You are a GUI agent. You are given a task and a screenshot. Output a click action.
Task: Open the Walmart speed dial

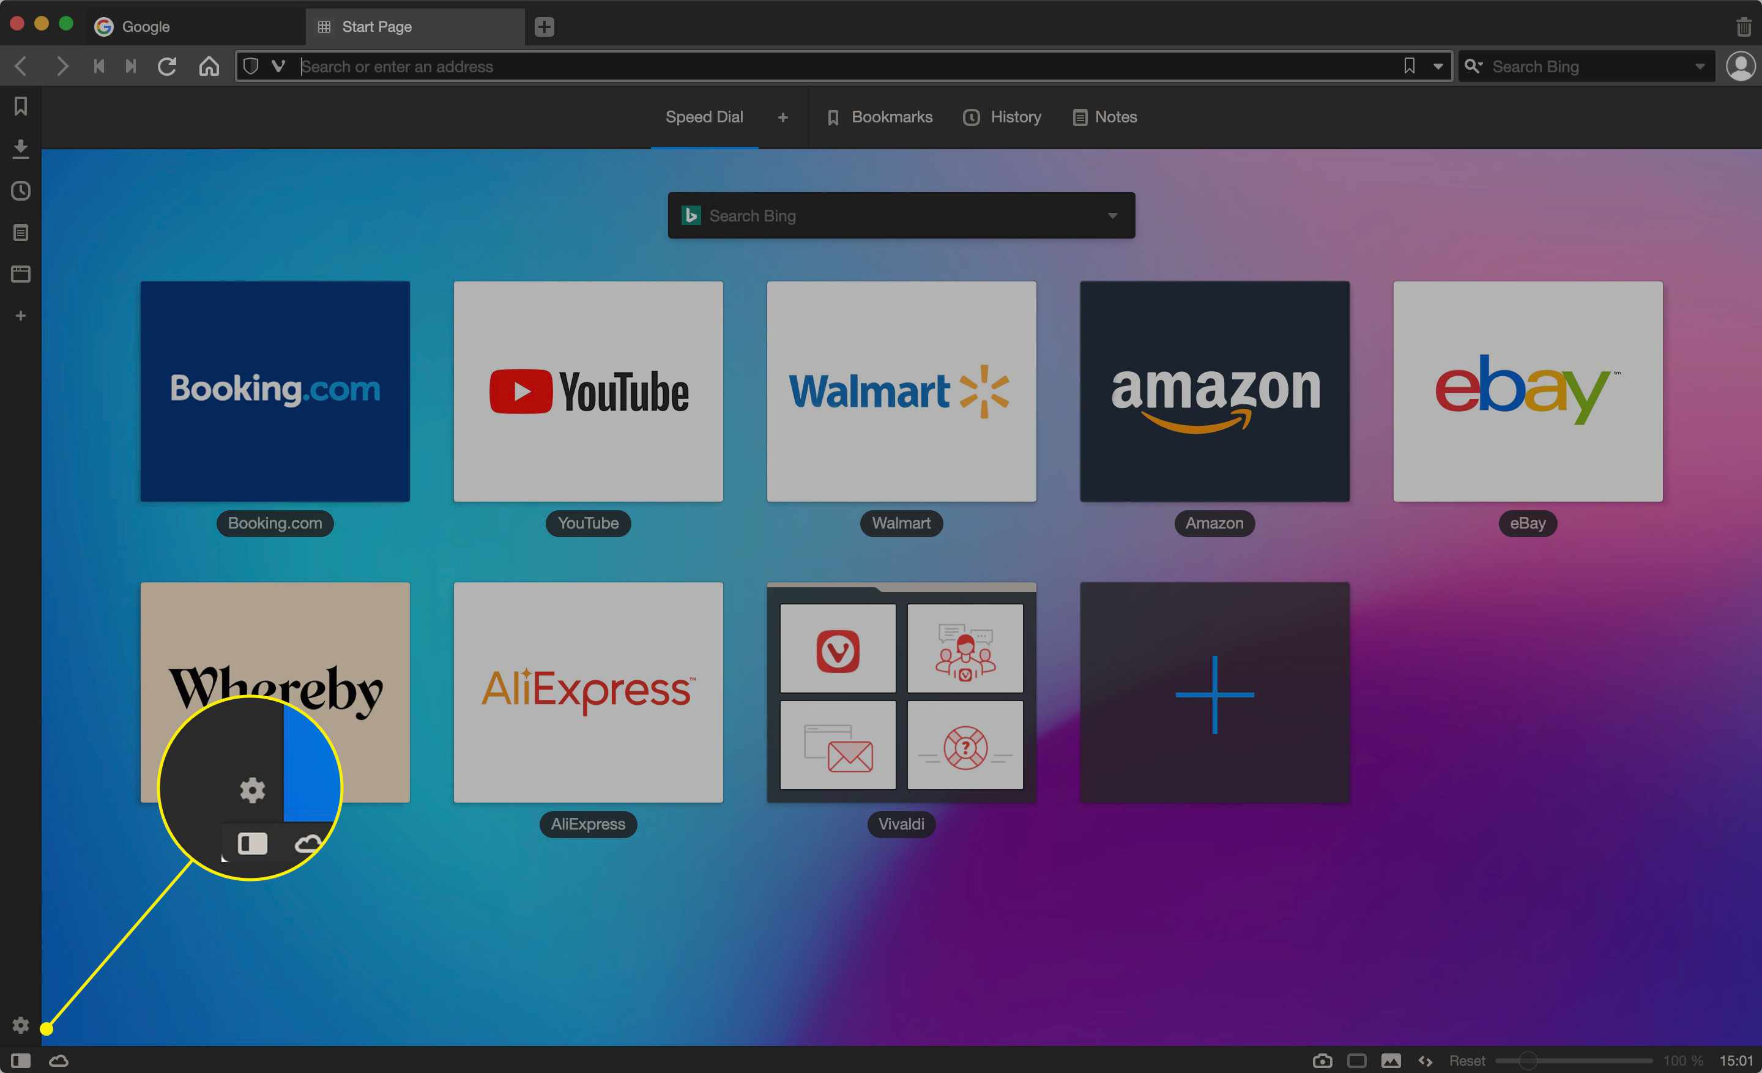click(901, 391)
